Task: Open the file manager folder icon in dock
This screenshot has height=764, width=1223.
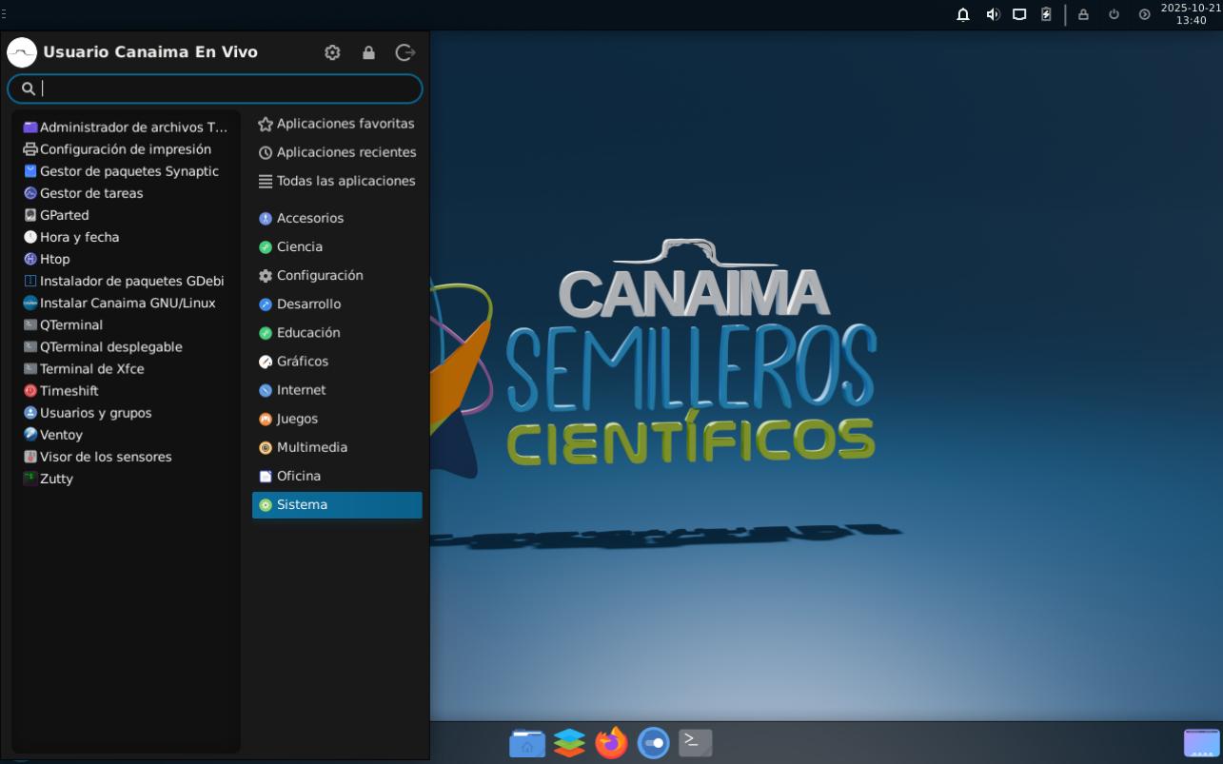Action: click(x=527, y=742)
